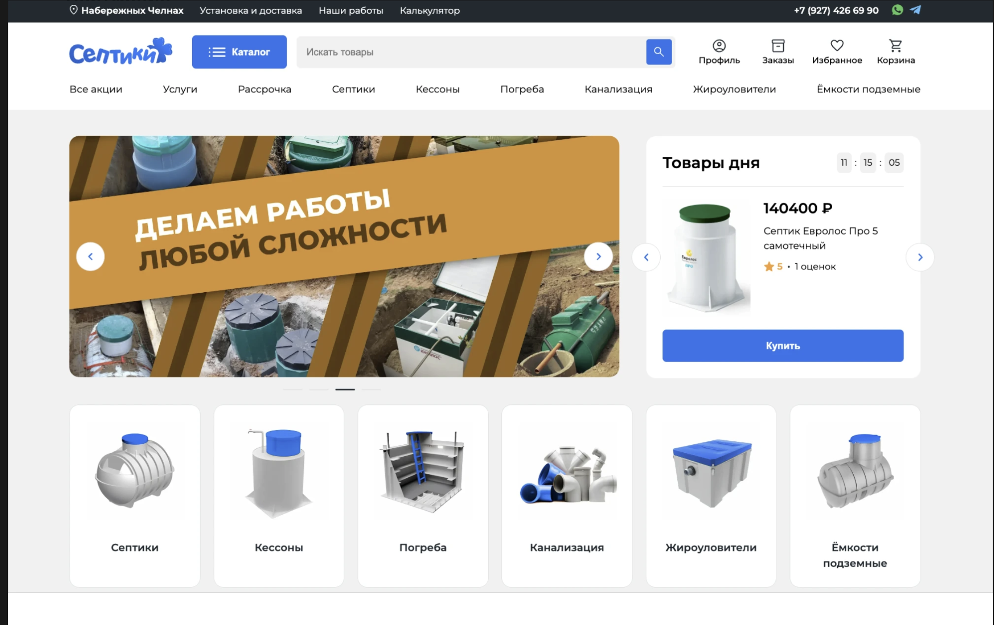The image size is (994, 625).
Task: Go back a slide with the left arrow
Action: tap(91, 256)
